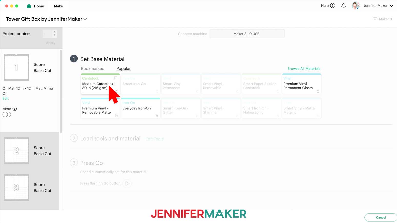
Task: Bookmark the Medium Cardstock material
Action: click(116, 78)
